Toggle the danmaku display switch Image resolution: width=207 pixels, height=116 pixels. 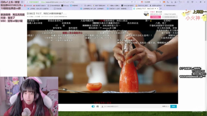click(93, 106)
